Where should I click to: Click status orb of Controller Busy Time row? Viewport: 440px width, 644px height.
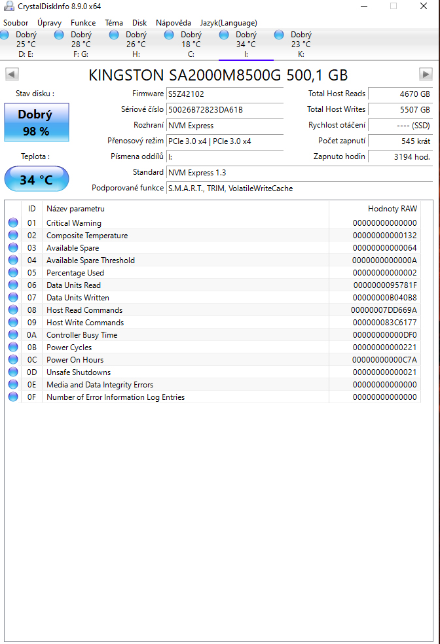(13, 334)
